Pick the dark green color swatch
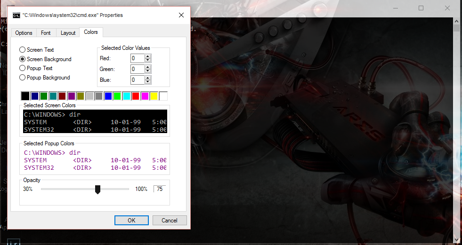 point(44,96)
